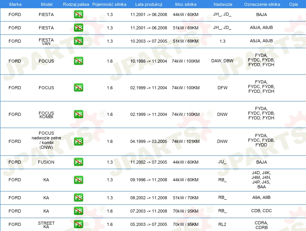Viewport: 306px width, 231px height.
Task: Click the Nadwozie column header
Action: pyautogui.click(x=223, y=4)
